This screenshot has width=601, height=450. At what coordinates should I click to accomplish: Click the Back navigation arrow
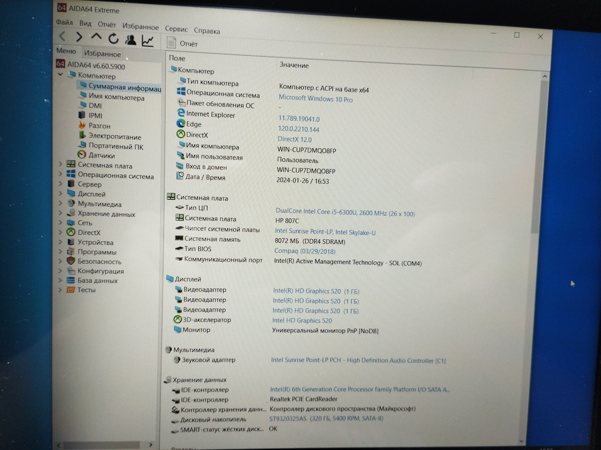click(x=62, y=36)
